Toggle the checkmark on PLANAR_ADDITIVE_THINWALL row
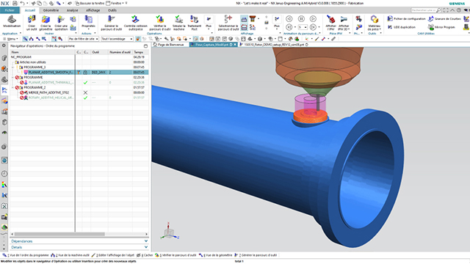The image size is (470, 264). tap(85, 82)
